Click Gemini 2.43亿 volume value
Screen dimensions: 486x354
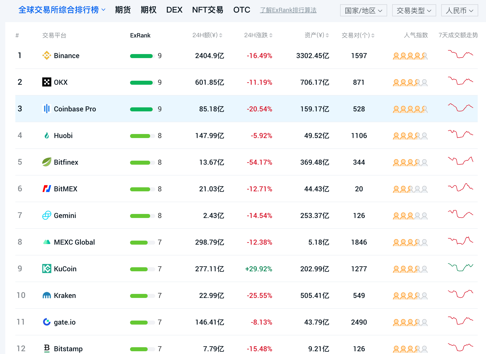point(214,215)
